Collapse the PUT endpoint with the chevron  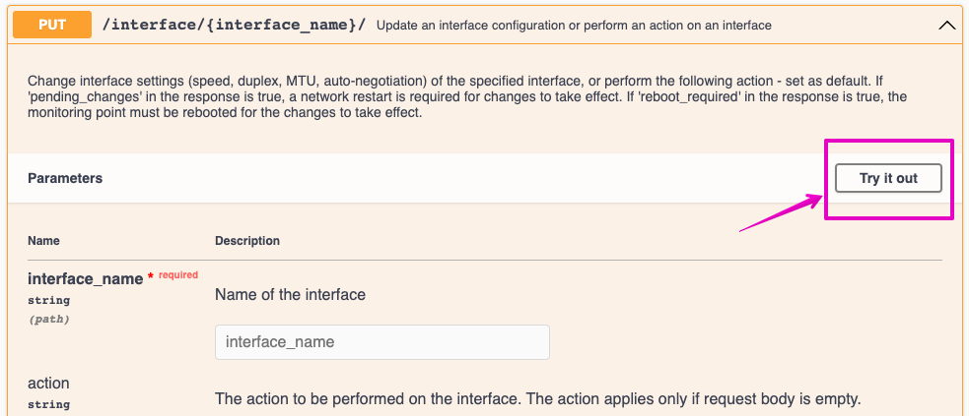[x=947, y=26]
